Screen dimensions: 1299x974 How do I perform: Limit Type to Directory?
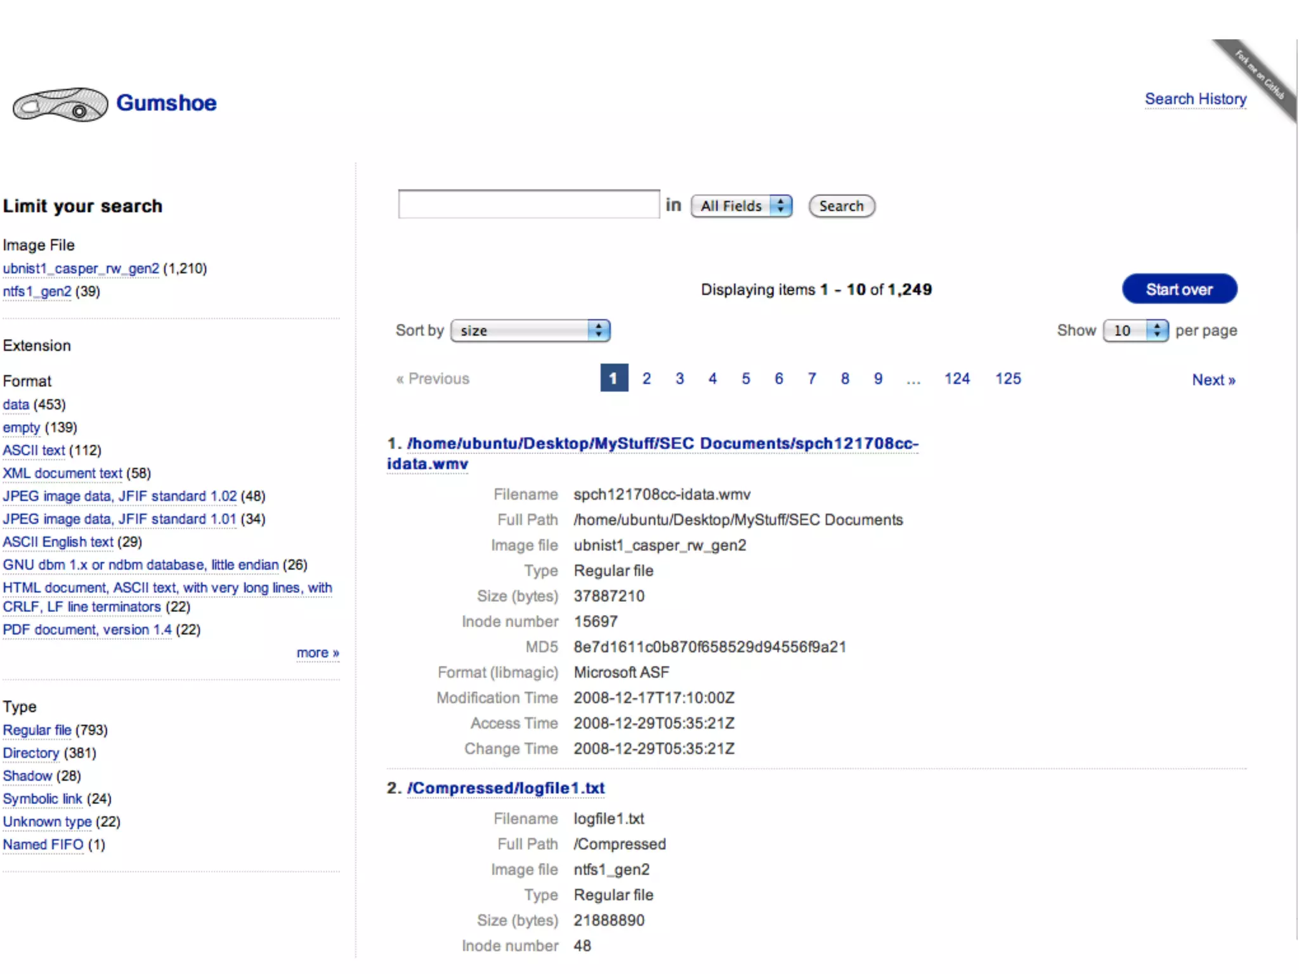pos(30,753)
